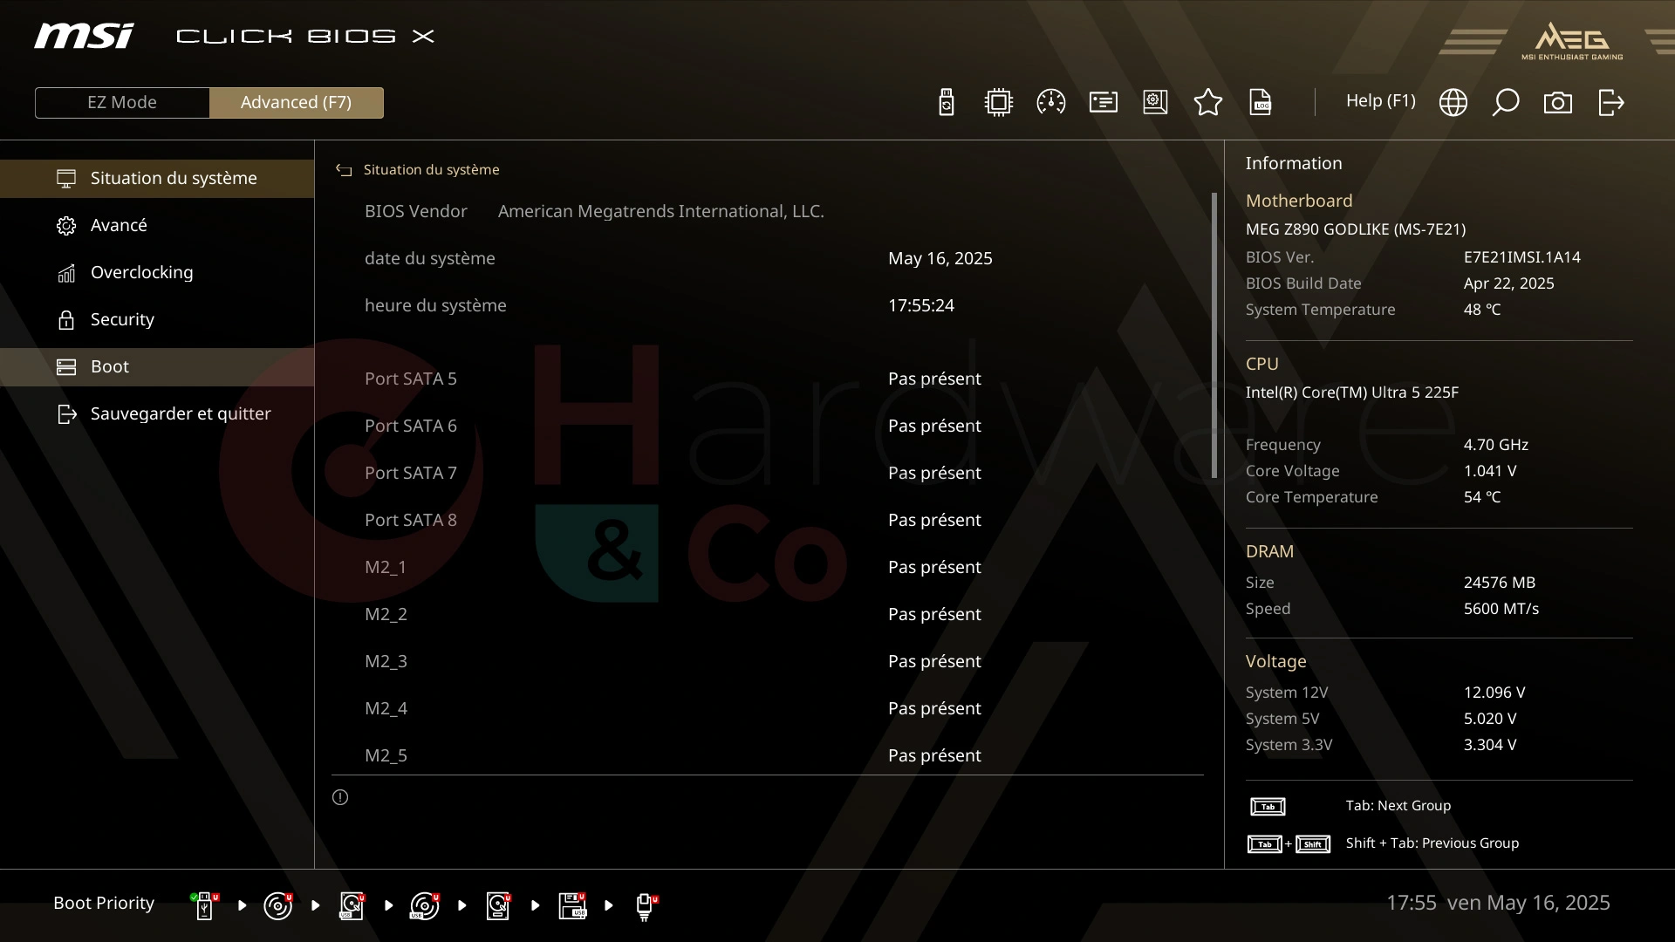Click the Motherboard heading in the Information panel

coord(1299,201)
